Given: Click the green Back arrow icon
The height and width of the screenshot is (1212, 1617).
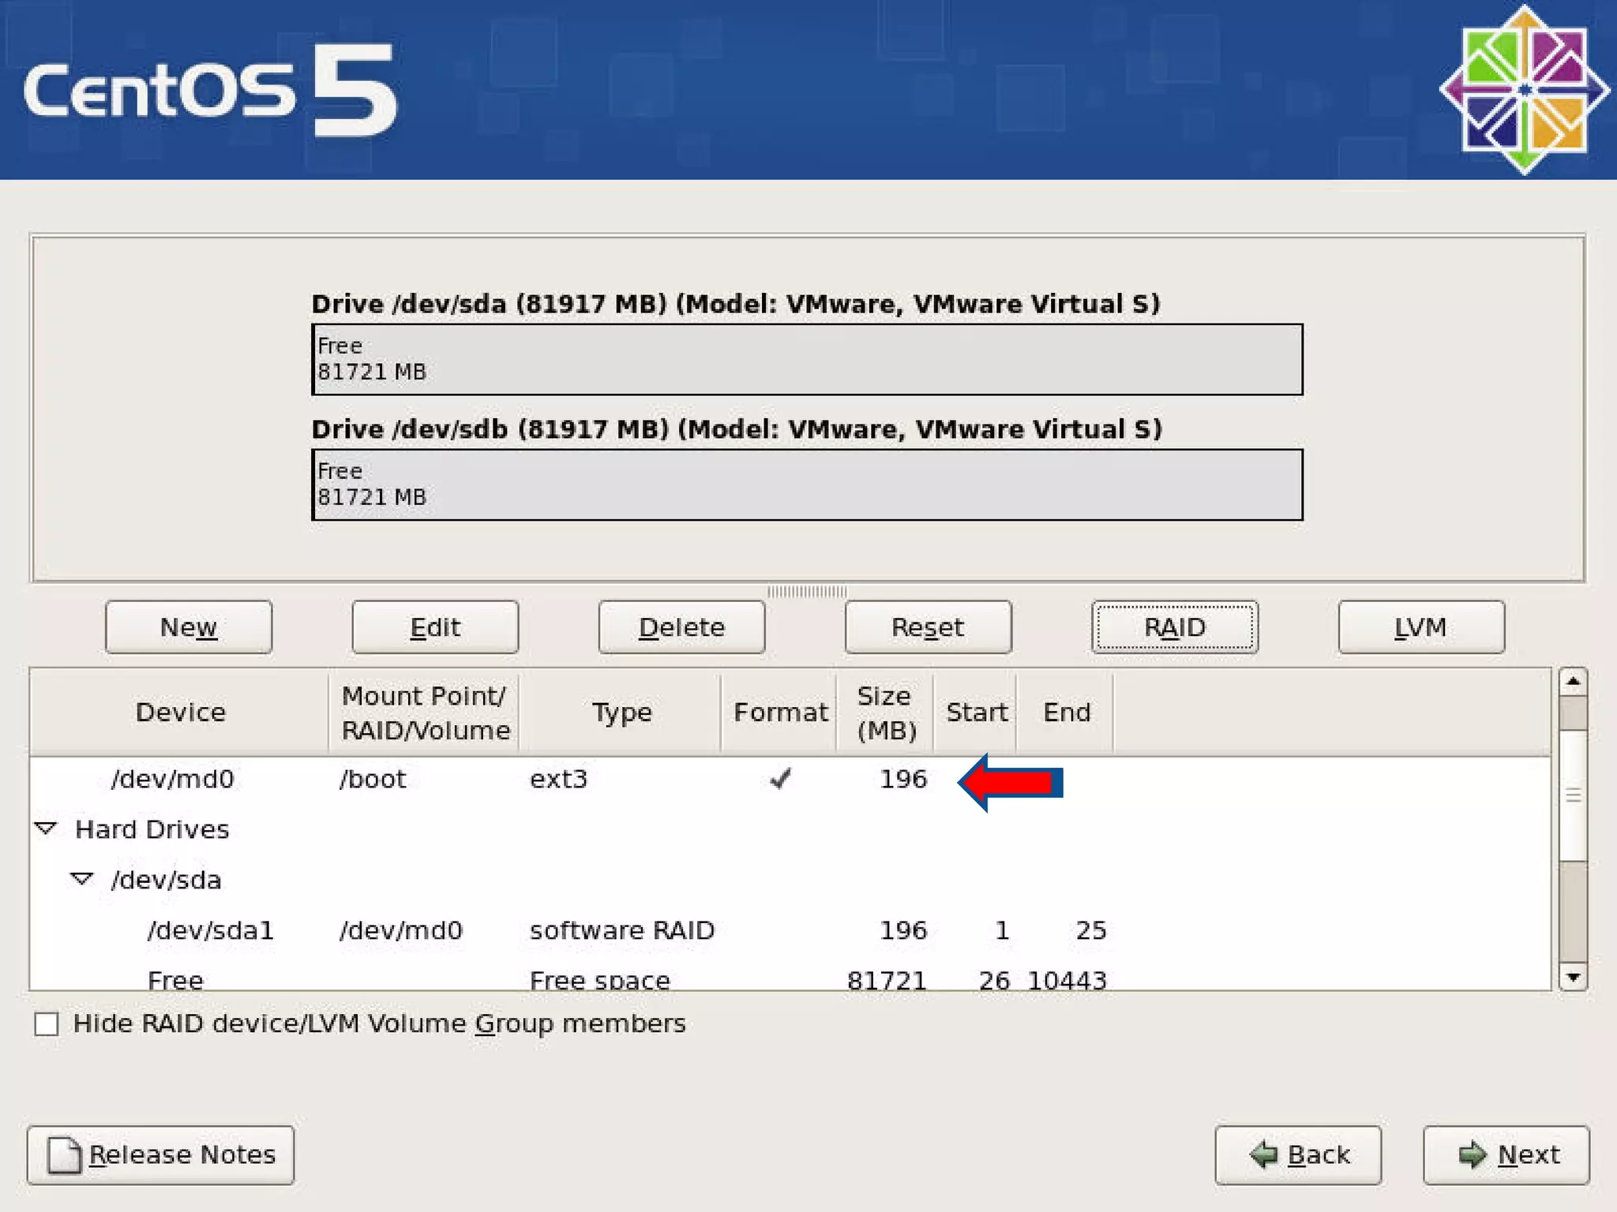Looking at the screenshot, I should (1263, 1155).
